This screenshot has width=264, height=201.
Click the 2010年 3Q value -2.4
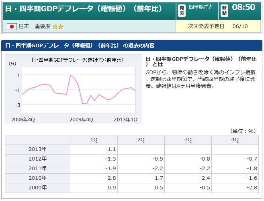pyautogui.click(x=205, y=178)
